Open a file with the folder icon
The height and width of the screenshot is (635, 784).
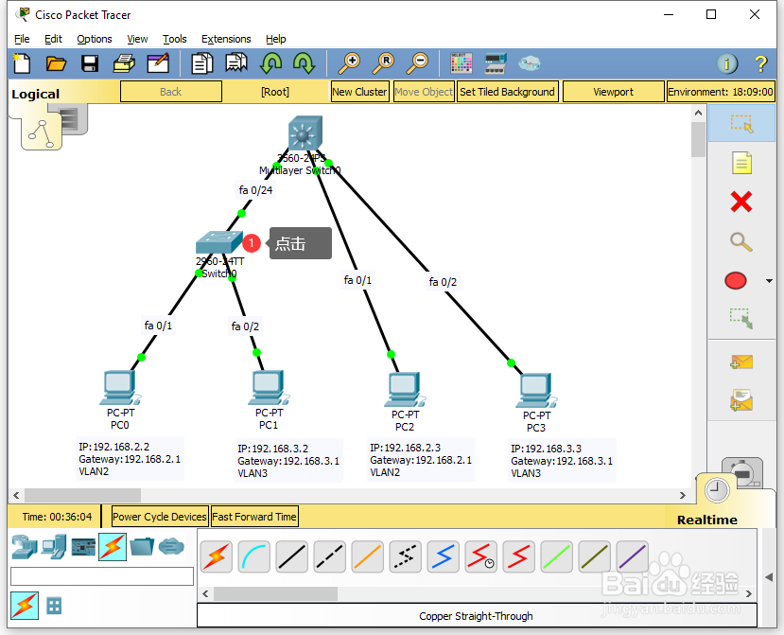pos(56,63)
